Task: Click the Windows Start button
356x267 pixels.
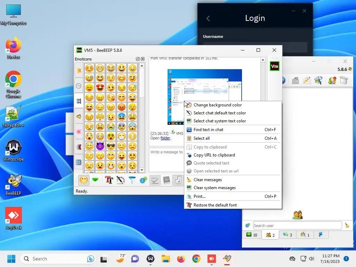Action: tap(11, 259)
